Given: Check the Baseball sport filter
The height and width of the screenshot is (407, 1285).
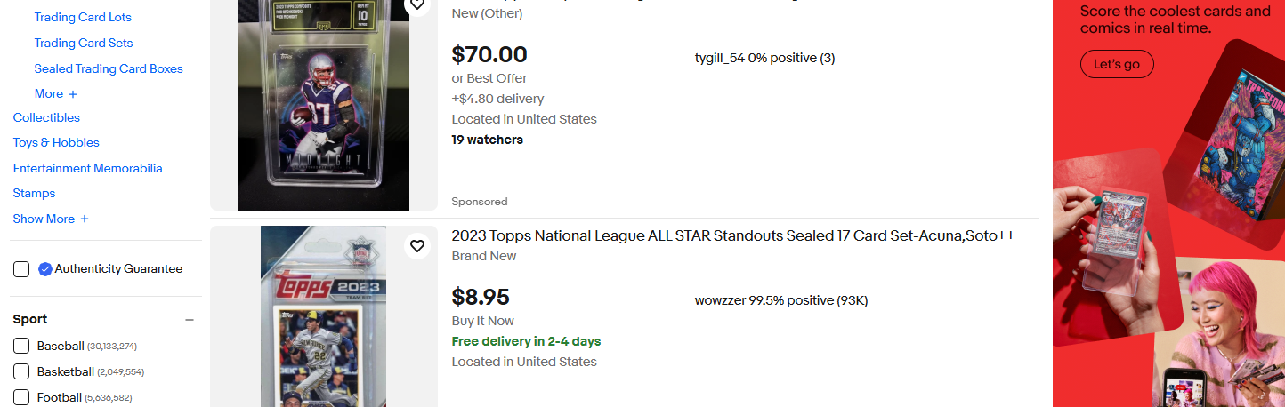Looking at the screenshot, I should [x=21, y=346].
